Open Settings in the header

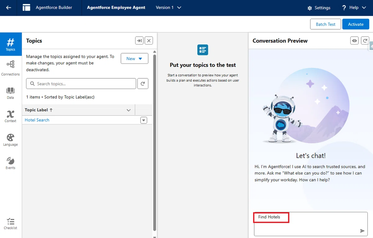point(319,8)
